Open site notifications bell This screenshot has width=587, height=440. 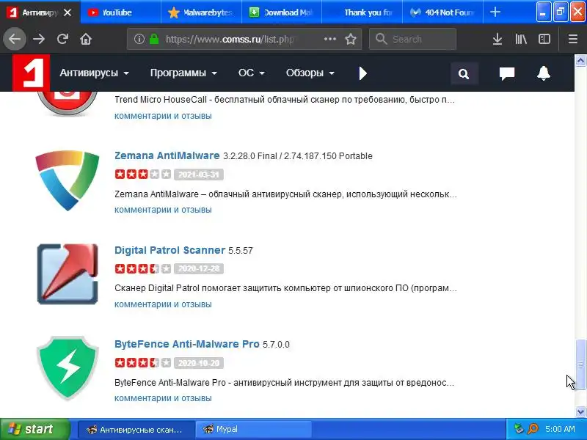point(544,73)
